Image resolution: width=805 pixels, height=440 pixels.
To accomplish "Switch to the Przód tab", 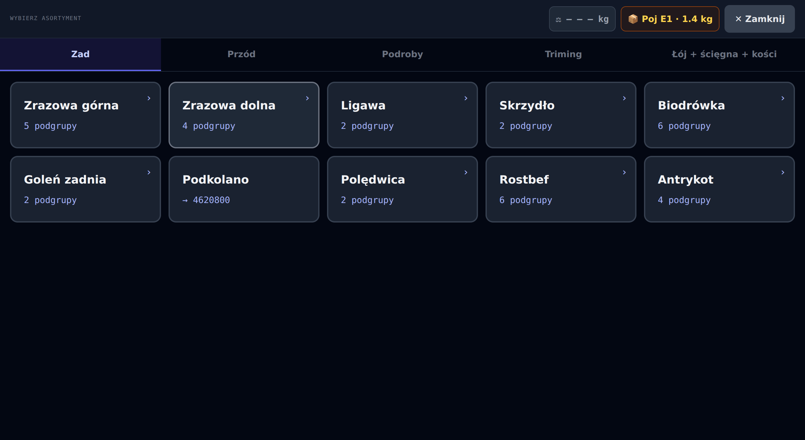I will (241, 54).
